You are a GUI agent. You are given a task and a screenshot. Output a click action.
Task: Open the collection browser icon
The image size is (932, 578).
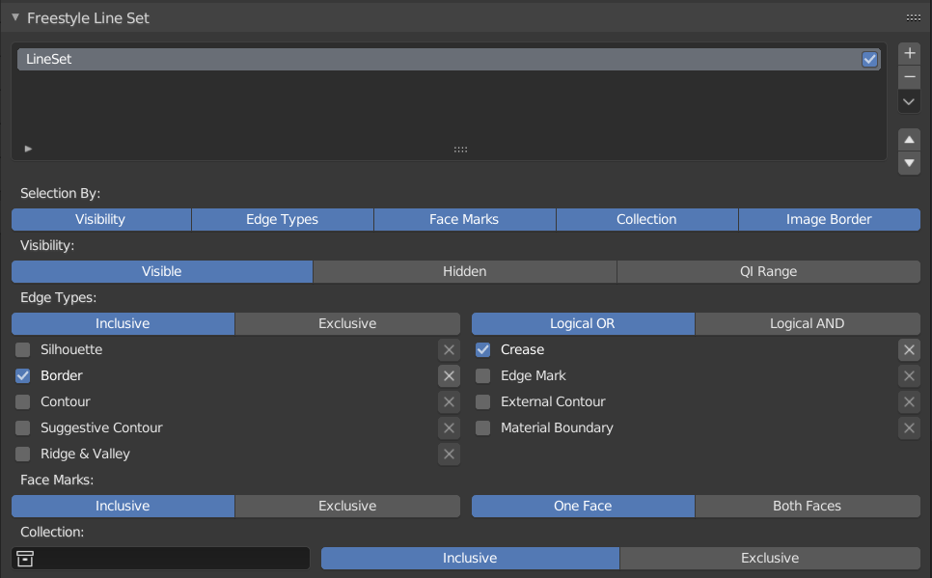click(25, 558)
